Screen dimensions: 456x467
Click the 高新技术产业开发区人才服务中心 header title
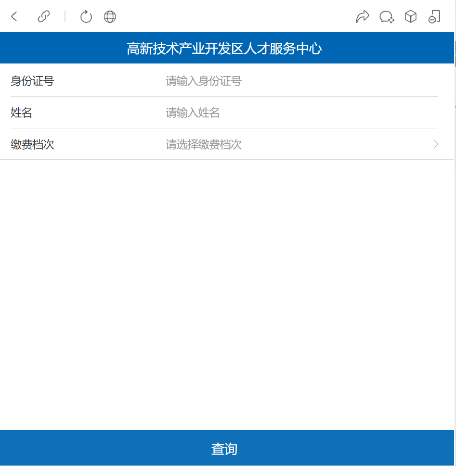click(224, 48)
